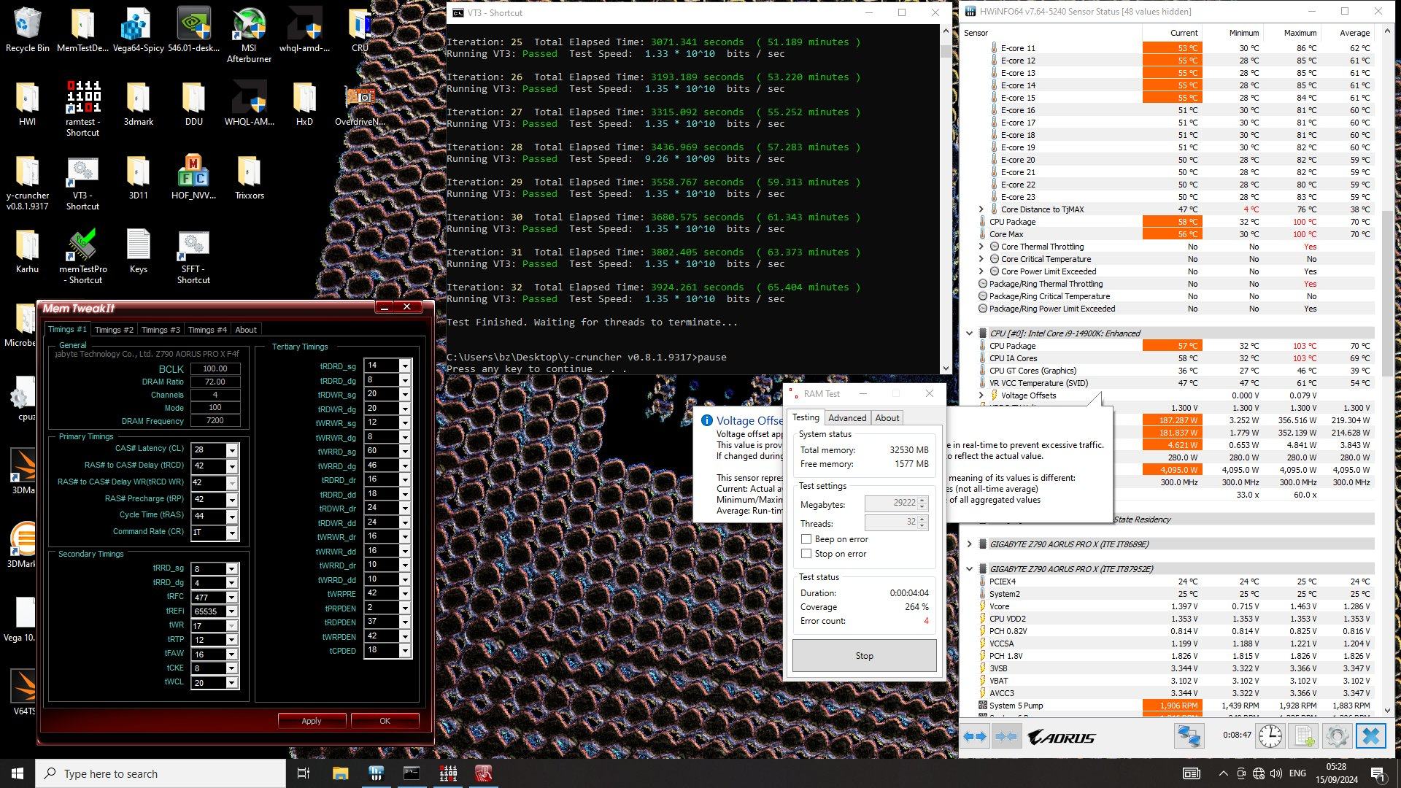
Task: Open Task View on taskbar
Action: tap(304, 773)
